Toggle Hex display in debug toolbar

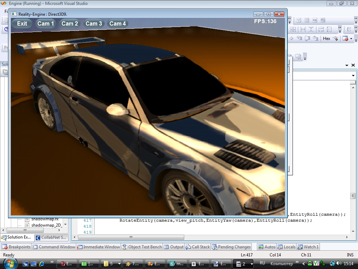pos(327,39)
